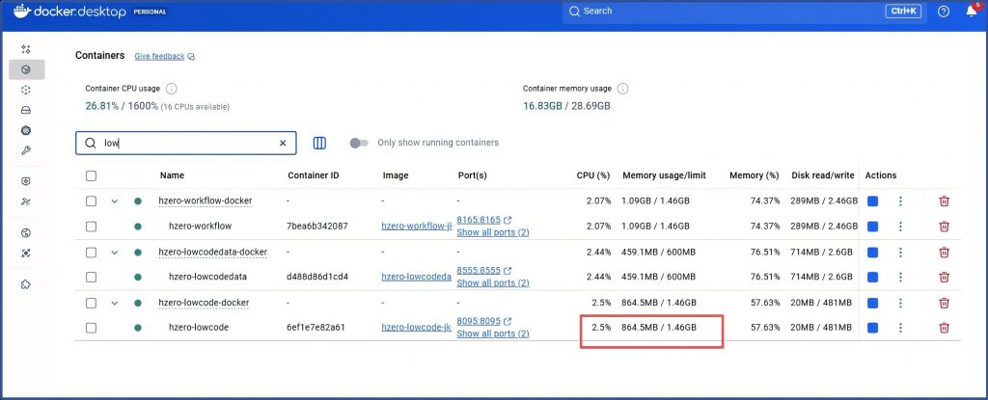Screen dimensions: 988x400
Task: Check the select-all checkbox in table header
Action: click(92, 175)
